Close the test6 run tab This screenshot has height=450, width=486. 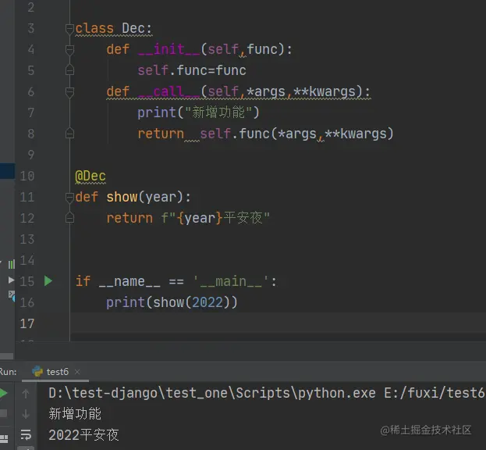[x=77, y=371]
